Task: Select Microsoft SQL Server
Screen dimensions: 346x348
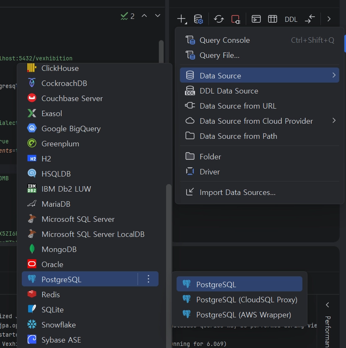Action: point(90,219)
